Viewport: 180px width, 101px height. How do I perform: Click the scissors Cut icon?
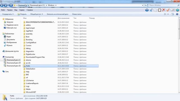(151, 10)
